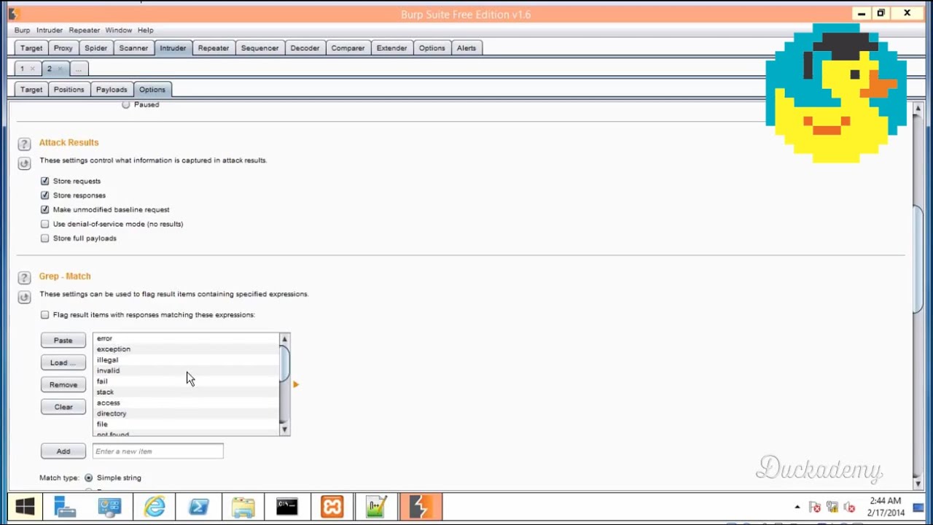Open the computer control panel taskbar icon
The height and width of the screenshot is (525, 933).
click(110, 507)
